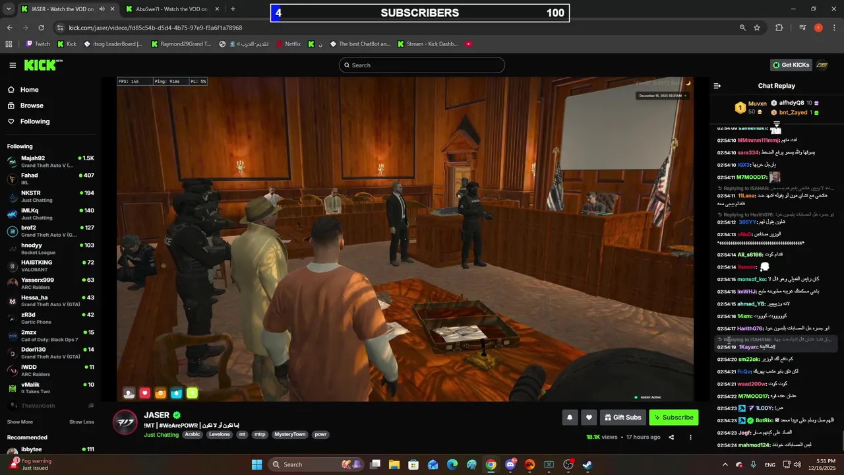Open a new browser tab
Image resolution: width=844 pixels, height=475 pixels.
(x=233, y=9)
